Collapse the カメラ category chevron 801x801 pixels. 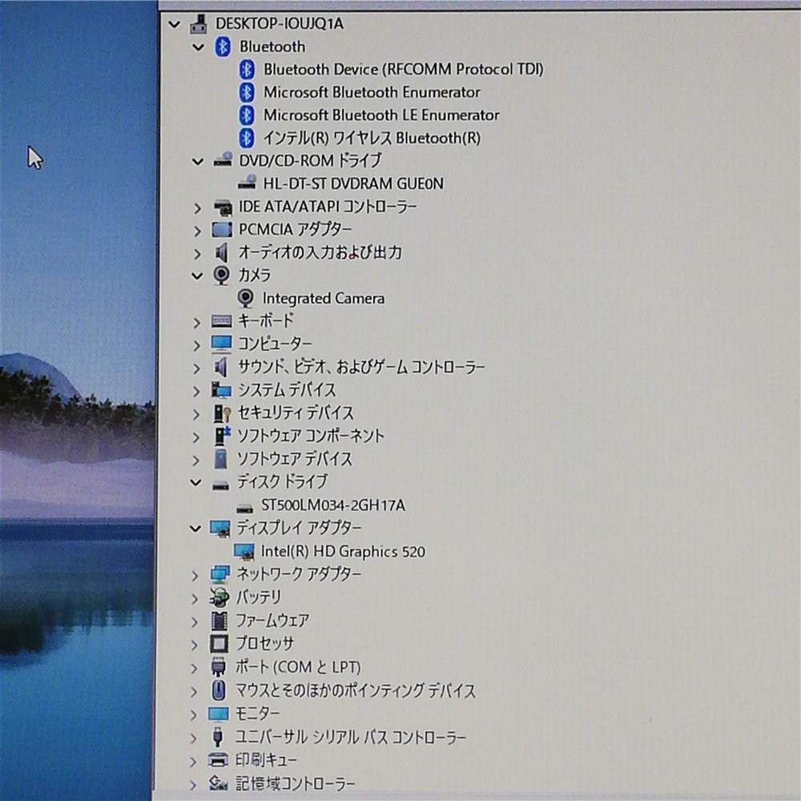(198, 275)
